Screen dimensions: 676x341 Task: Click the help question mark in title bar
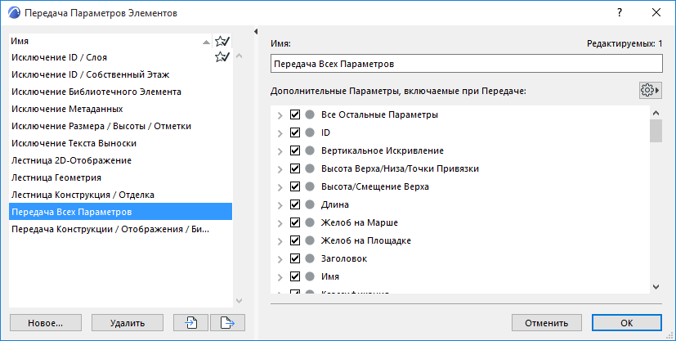[x=620, y=13]
